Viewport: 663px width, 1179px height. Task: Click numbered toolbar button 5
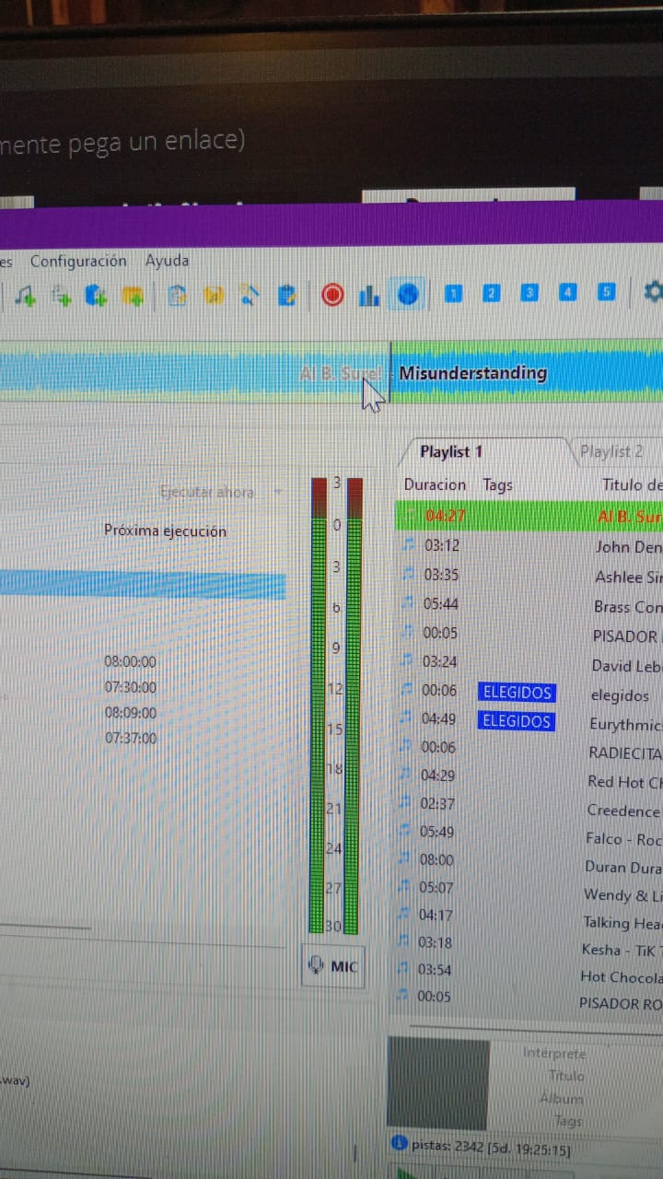point(605,292)
